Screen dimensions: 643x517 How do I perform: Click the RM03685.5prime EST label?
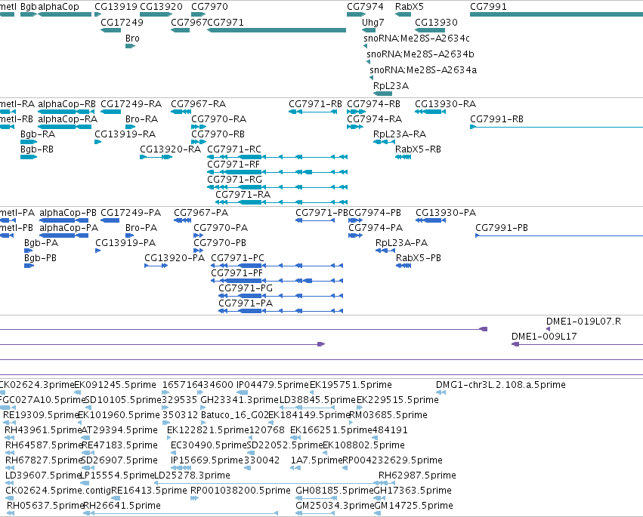pos(388,415)
